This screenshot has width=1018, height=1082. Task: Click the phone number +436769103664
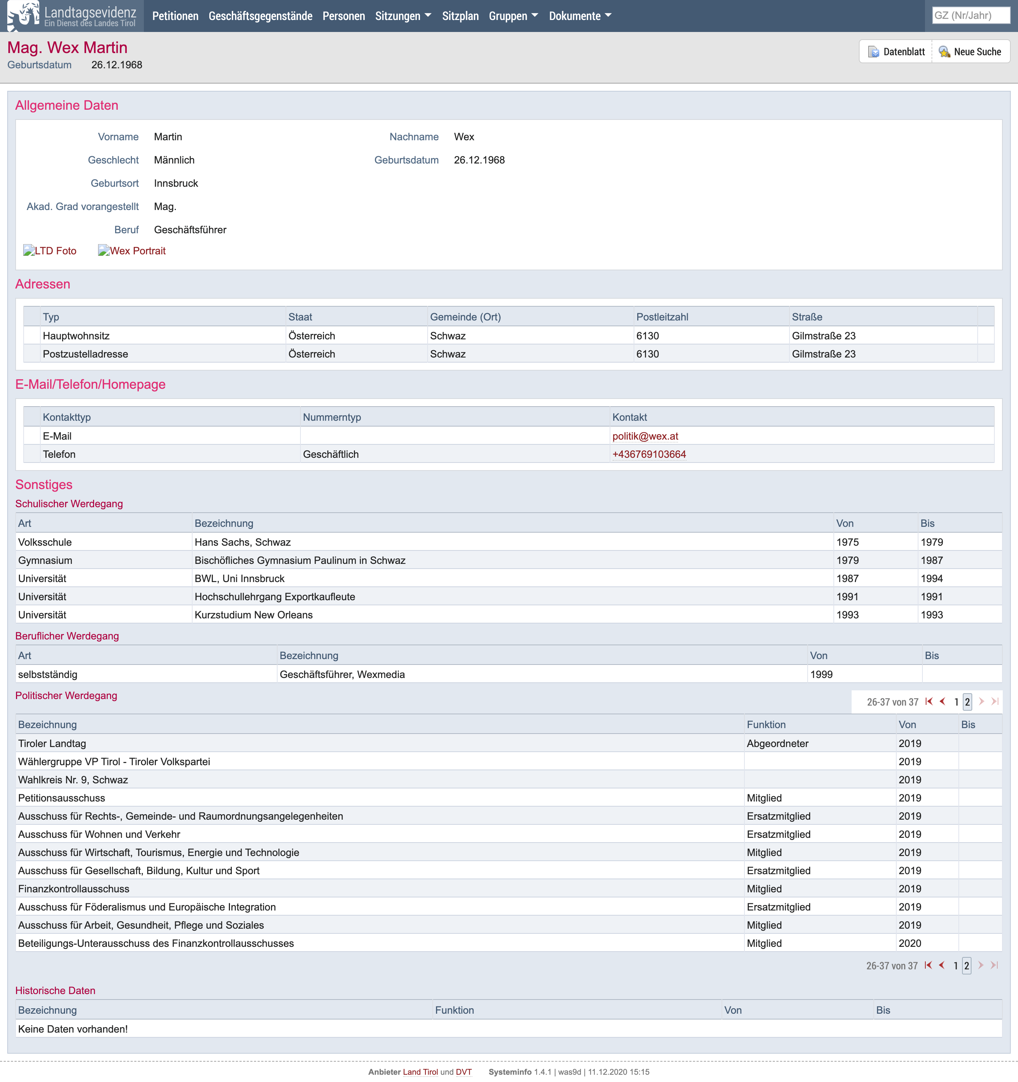(x=649, y=455)
